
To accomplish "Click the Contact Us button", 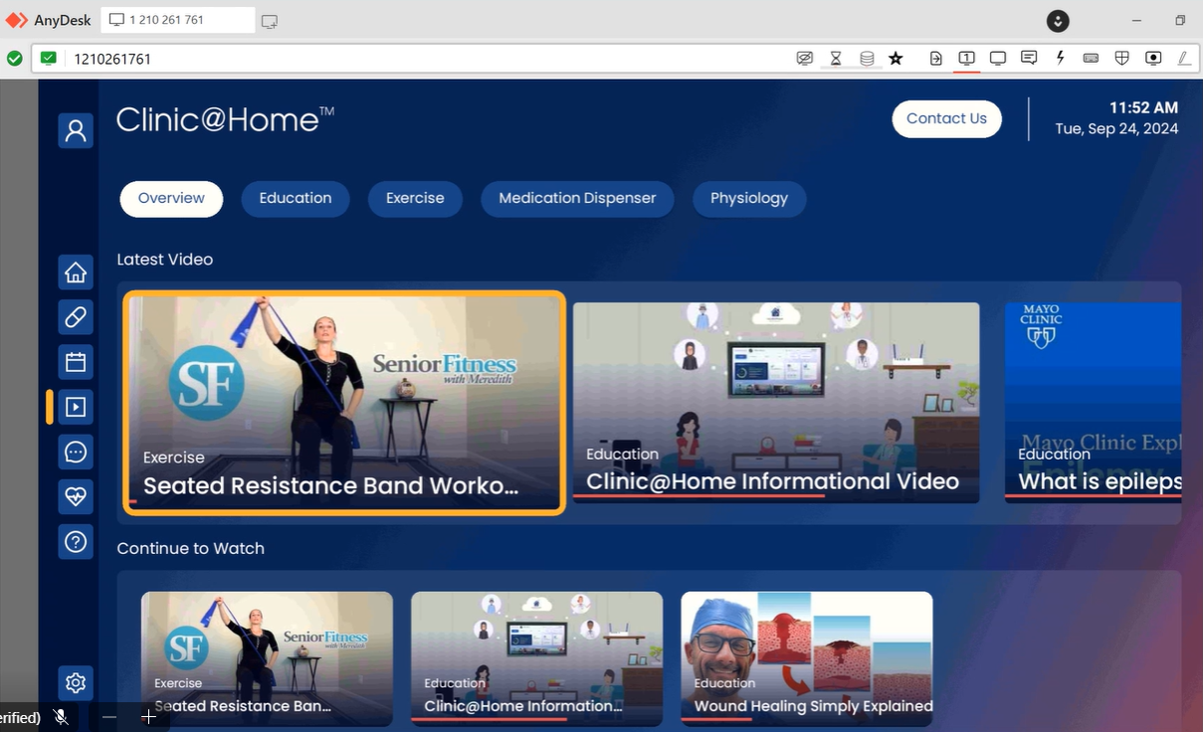I will (946, 118).
